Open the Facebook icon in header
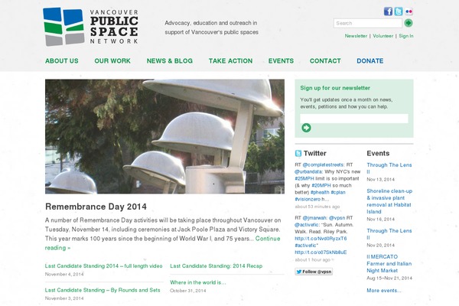The height and width of the screenshot is (306, 459). click(x=388, y=11)
